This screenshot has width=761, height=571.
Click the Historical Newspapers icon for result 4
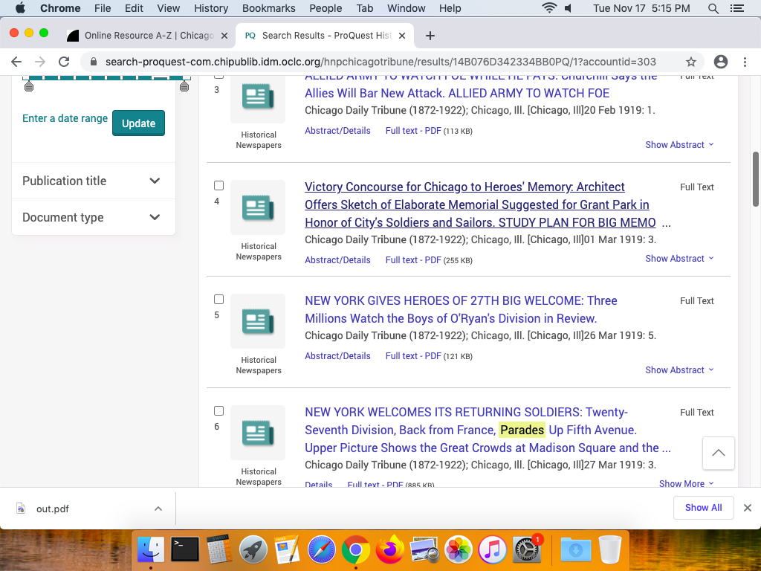(x=258, y=207)
